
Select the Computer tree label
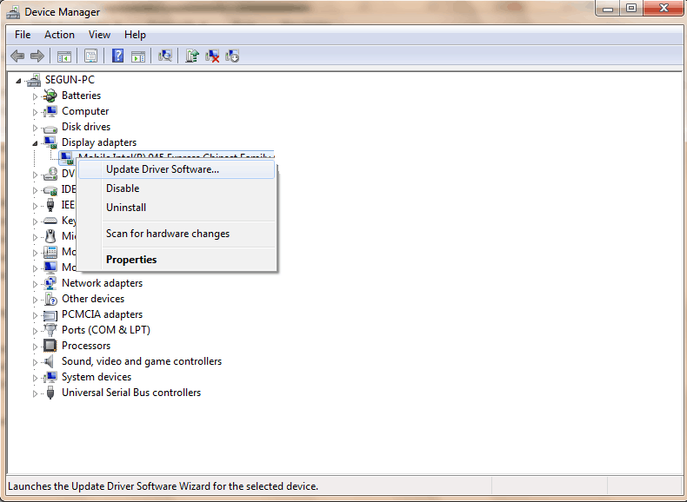(85, 111)
